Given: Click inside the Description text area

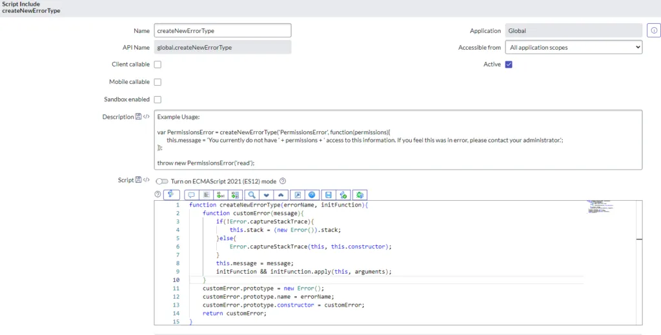Looking at the screenshot, I should point(398,140).
